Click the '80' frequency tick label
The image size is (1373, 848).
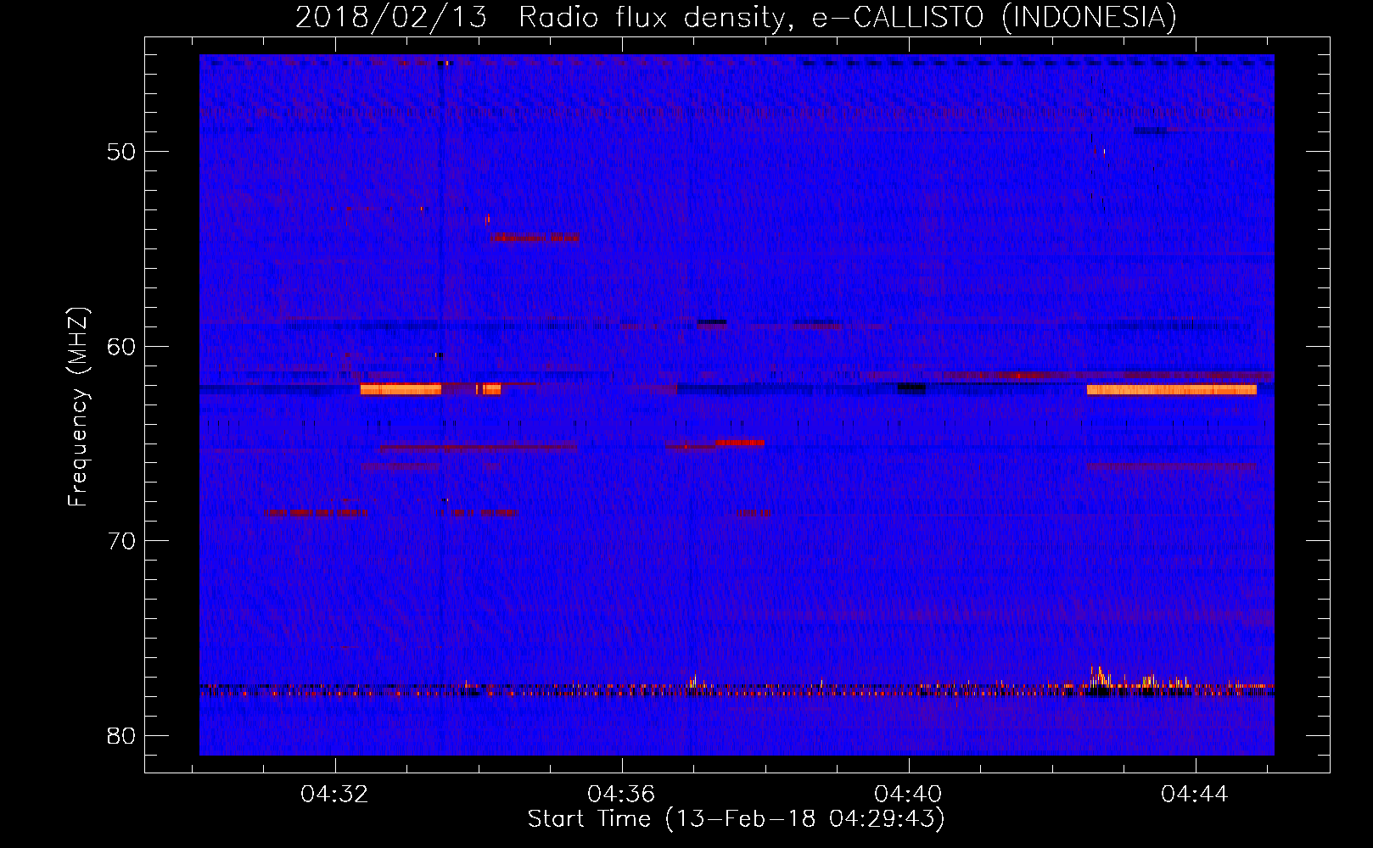coord(121,736)
